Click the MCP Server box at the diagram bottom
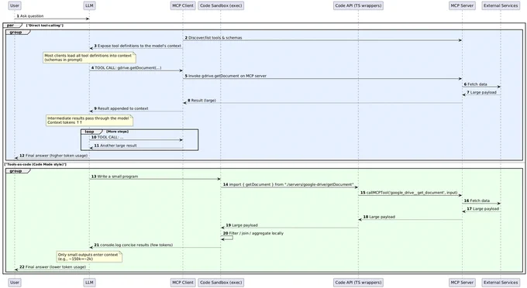527x288 pixels. 462,283
